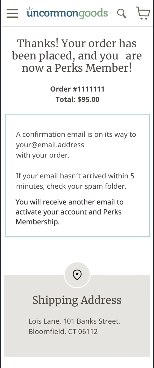Click the Total: $95.00 text

[78, 99]
